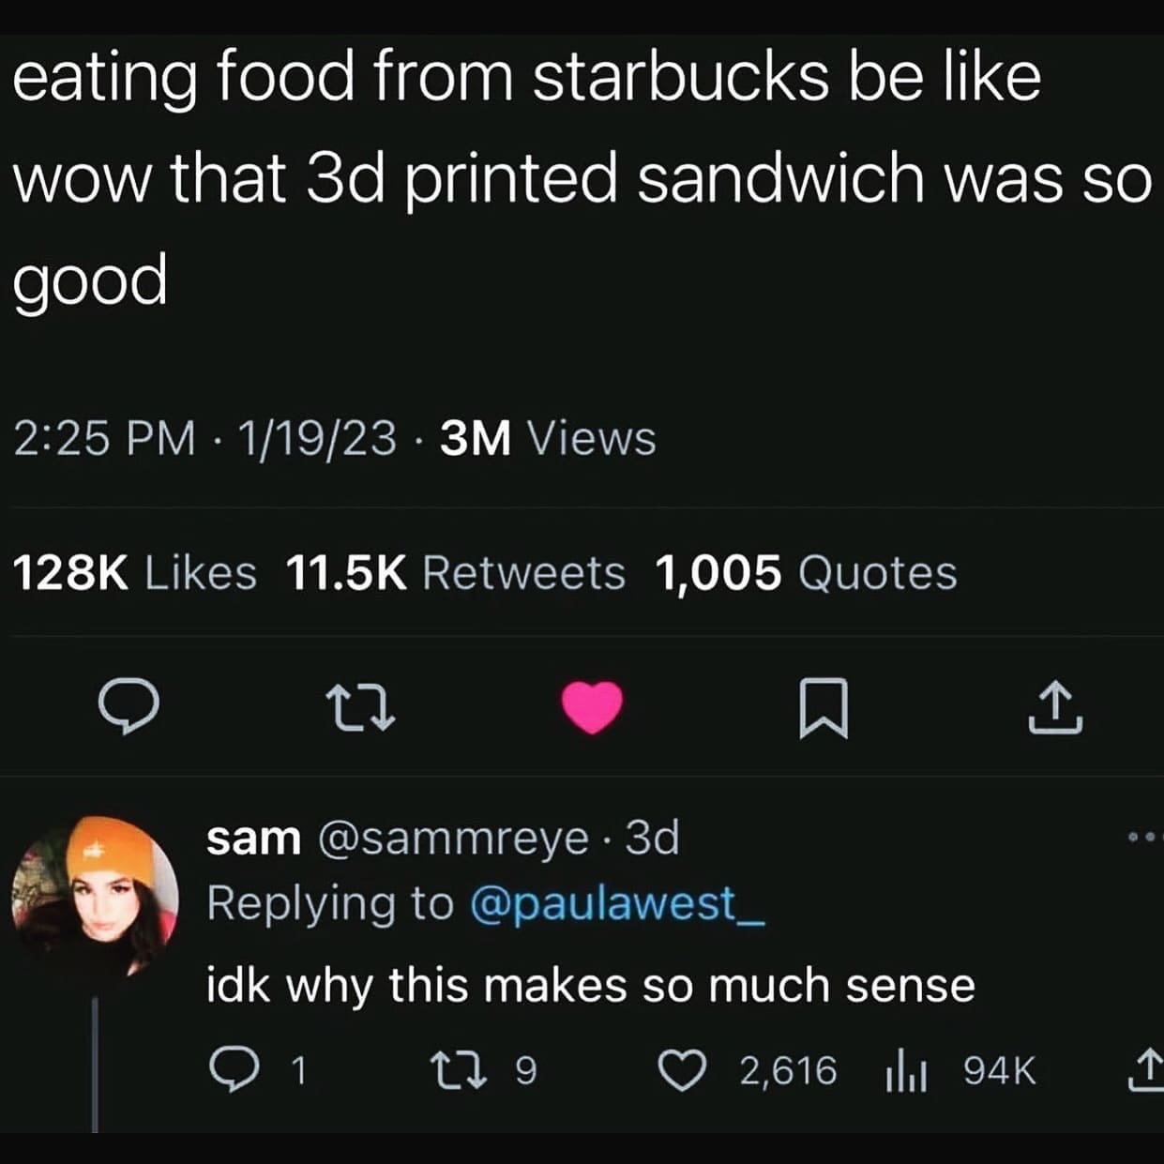This screenshot has height=1164, width=1164.
Task: Unlike the tweet with pink heart
Action: coord(593,706)
